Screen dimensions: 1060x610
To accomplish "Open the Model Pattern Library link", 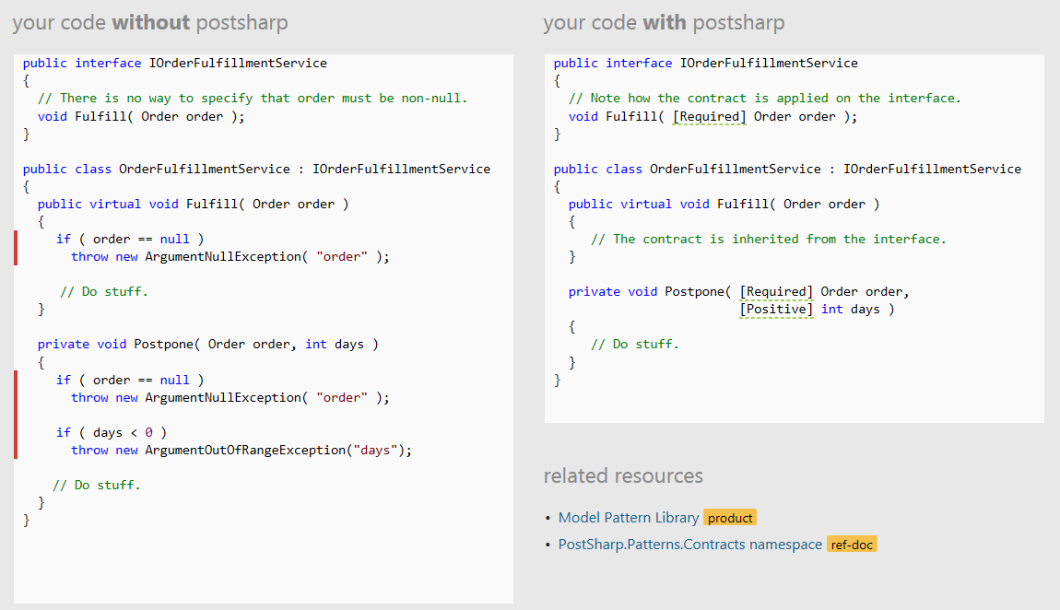I will [x=628, y=518].
